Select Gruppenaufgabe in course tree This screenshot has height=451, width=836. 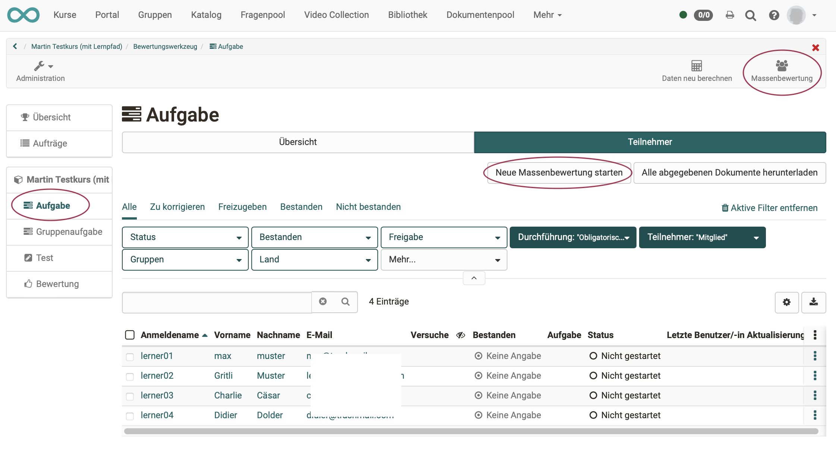point(59,232)
